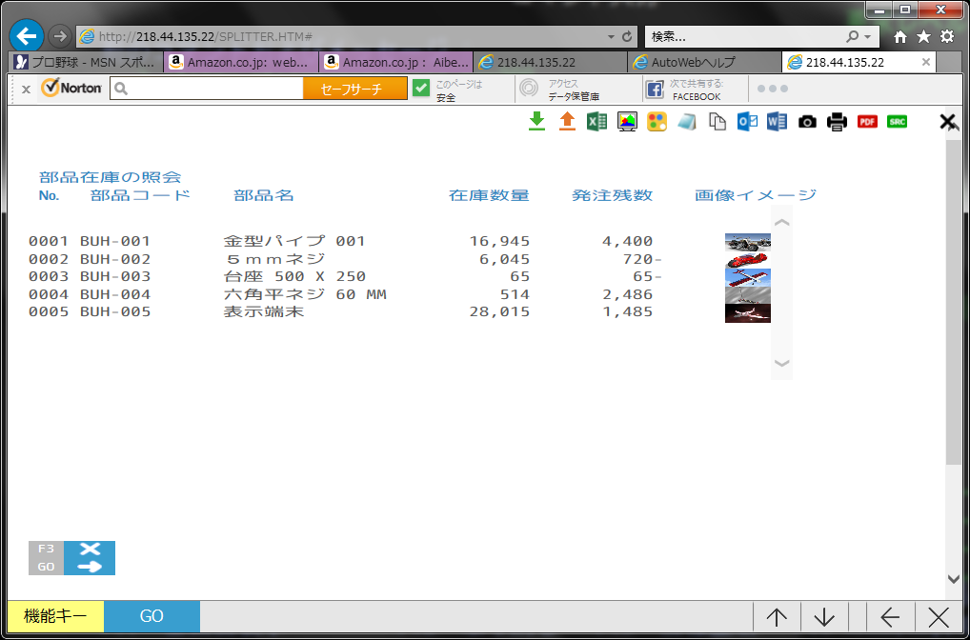Image resolution: width=970 pixels, height=640 pixels.
Task: Print the page using the printer icon
Action: click(x=837, y=121)
